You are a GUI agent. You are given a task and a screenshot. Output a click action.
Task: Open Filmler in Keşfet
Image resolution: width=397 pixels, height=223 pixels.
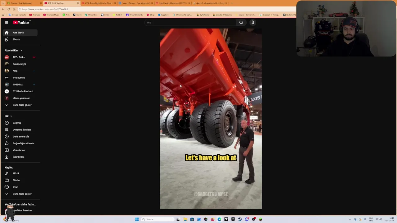(x=20, y=180)
